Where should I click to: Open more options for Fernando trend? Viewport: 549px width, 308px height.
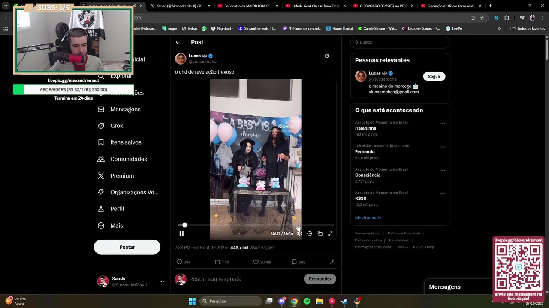point(443,147)
